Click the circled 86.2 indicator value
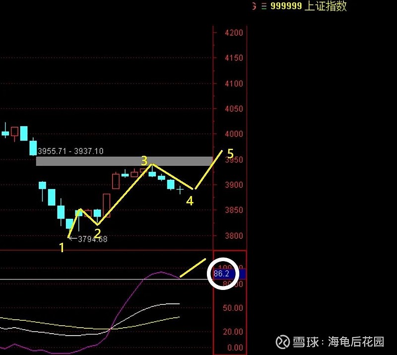 point(222,272)
